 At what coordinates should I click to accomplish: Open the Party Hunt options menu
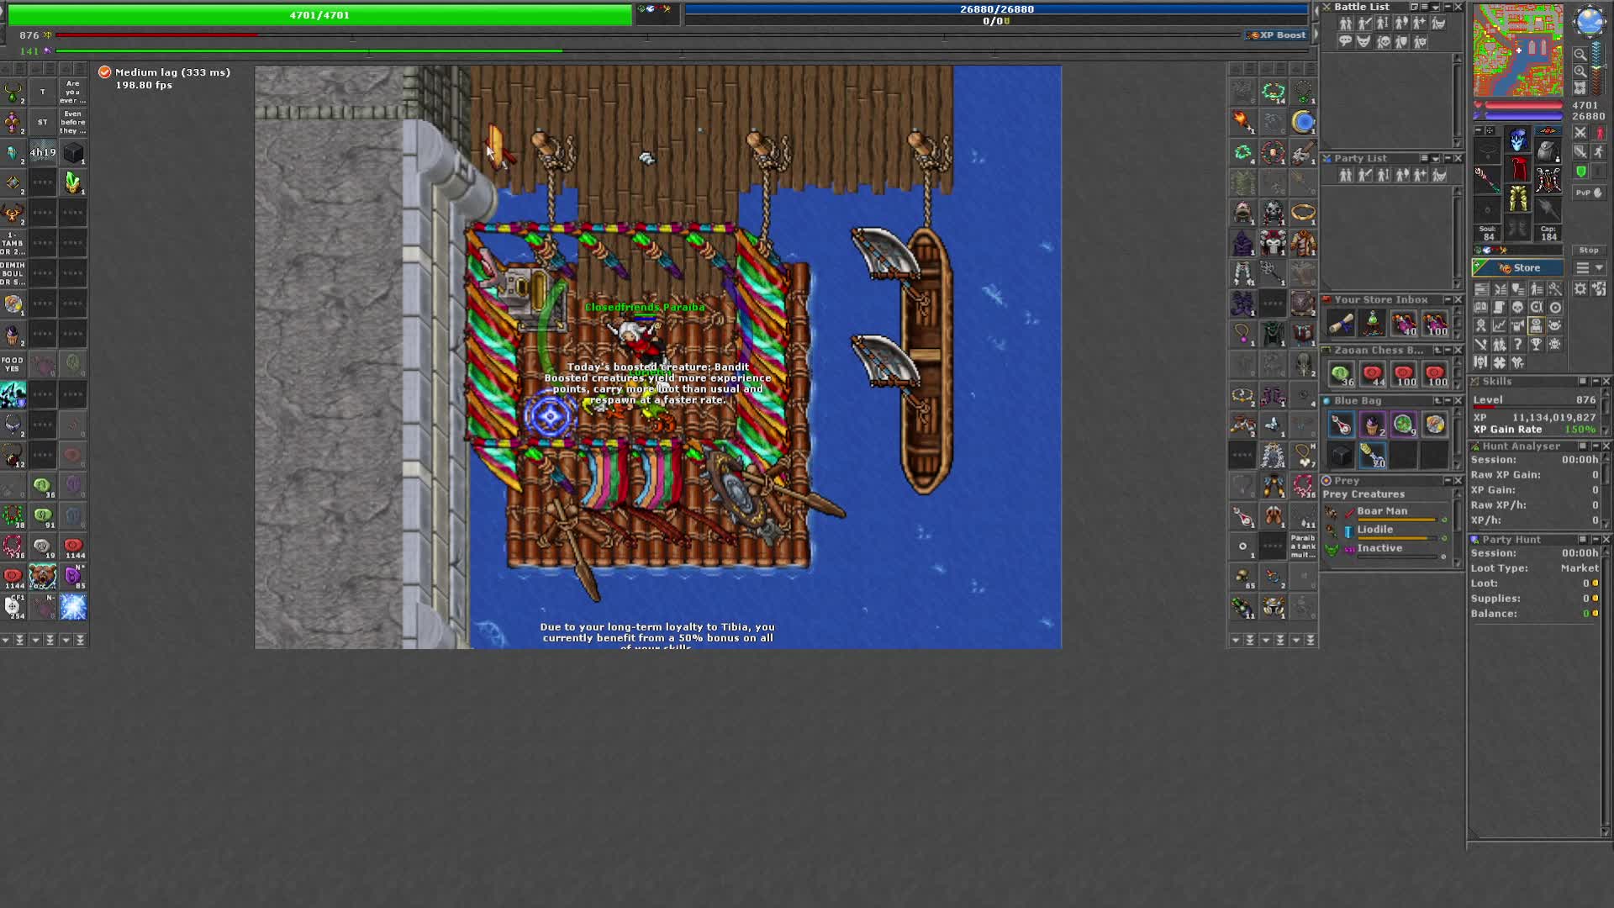click(x=1583, y=540)
